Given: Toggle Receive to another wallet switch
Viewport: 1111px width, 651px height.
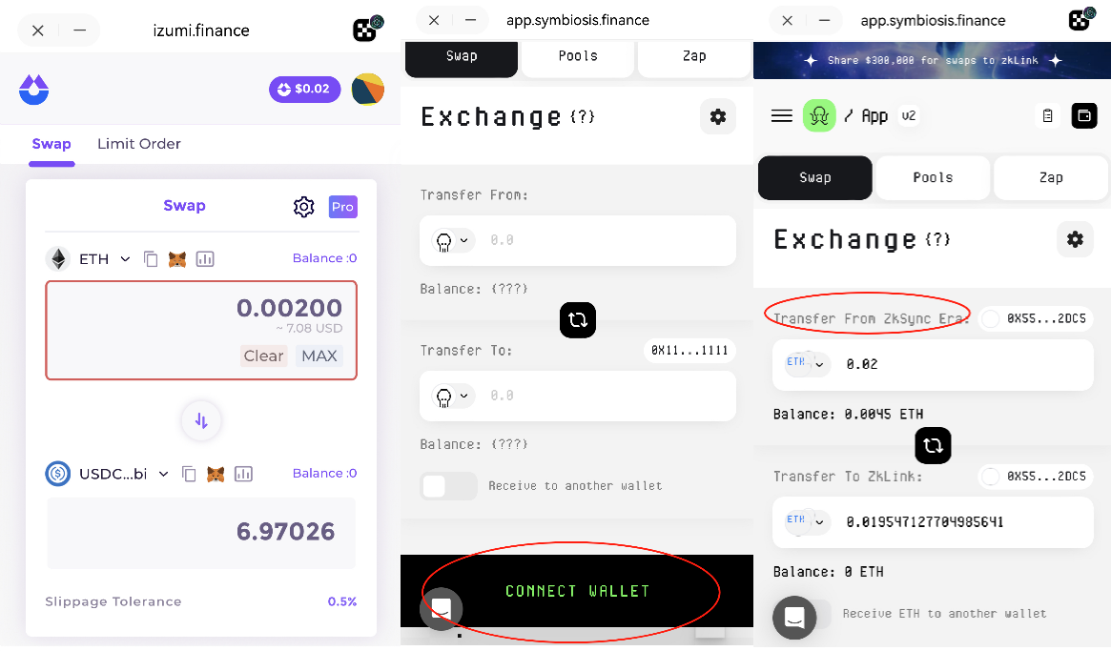Looking at the screenshot, I should (x=448, y=486).
